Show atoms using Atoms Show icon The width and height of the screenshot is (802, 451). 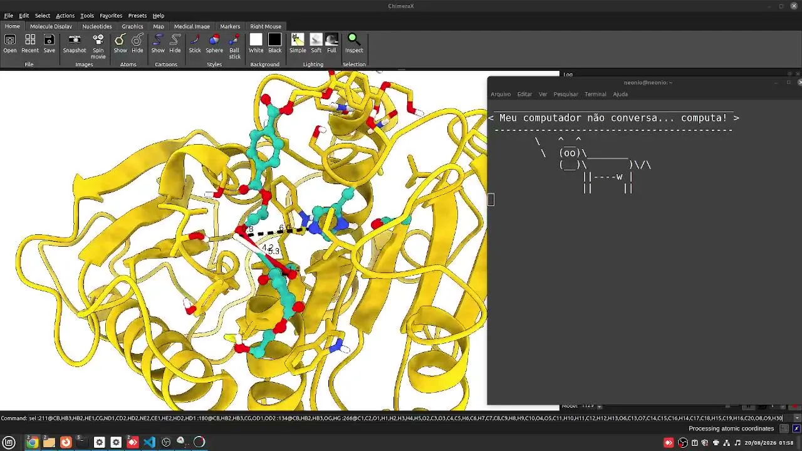(120, 44)
